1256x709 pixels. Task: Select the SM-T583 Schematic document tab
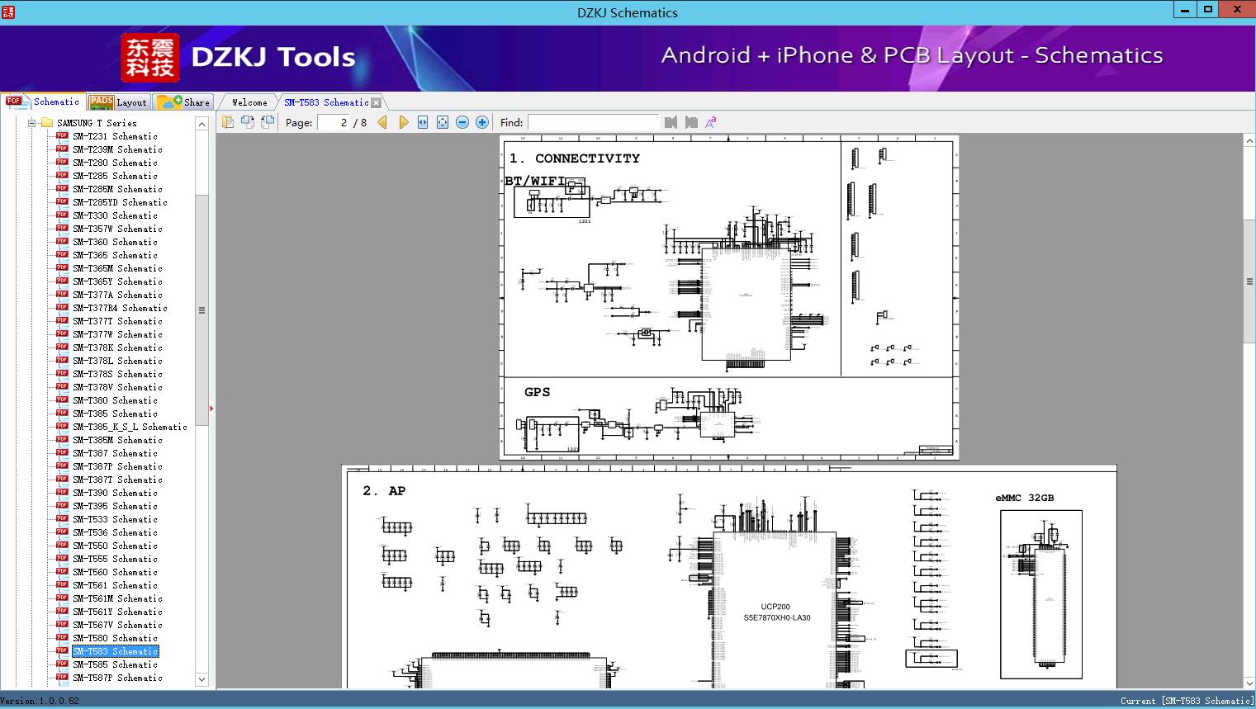(x=326, y=102)
